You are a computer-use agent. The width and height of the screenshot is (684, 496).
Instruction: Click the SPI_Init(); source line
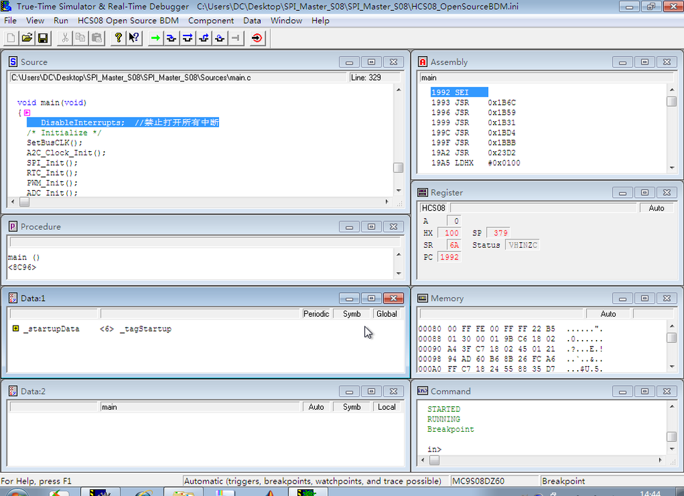(x=52, y=163)
